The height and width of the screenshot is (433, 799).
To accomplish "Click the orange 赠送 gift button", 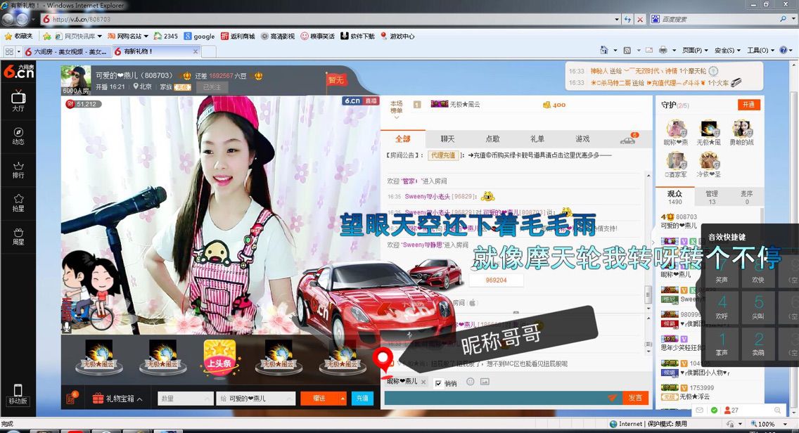I will pyautogui.click(x=319, y=399).
